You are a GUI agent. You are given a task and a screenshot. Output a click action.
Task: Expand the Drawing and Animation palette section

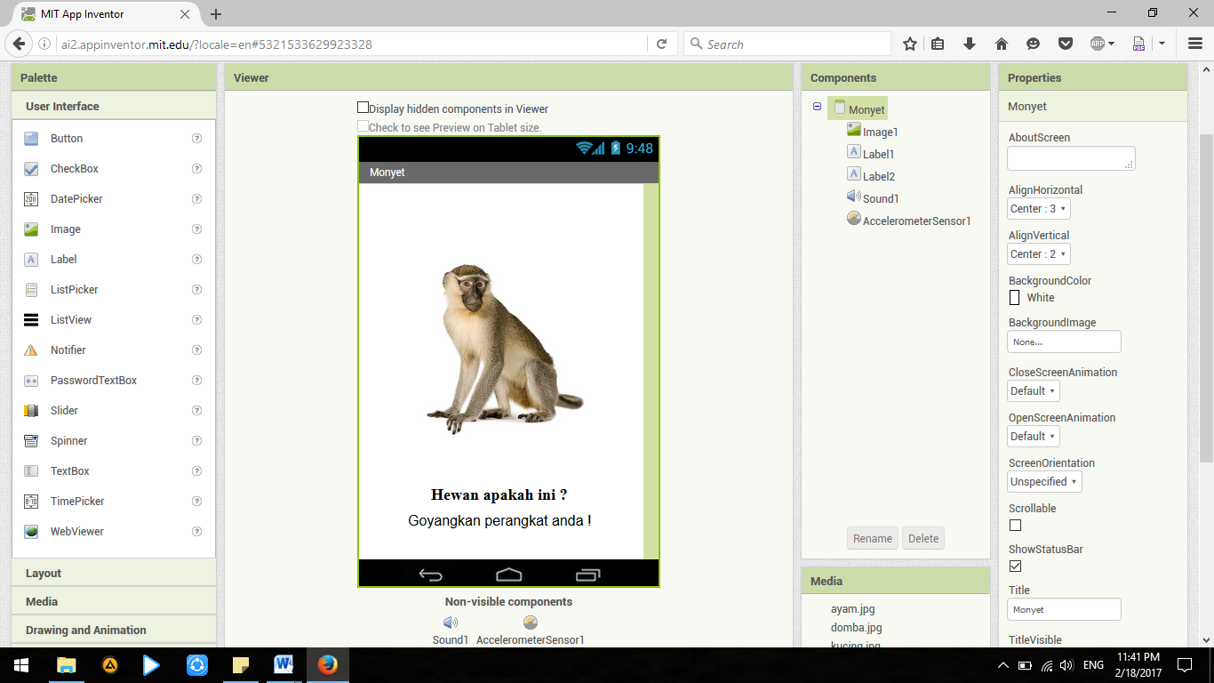[x=114, y=631]
